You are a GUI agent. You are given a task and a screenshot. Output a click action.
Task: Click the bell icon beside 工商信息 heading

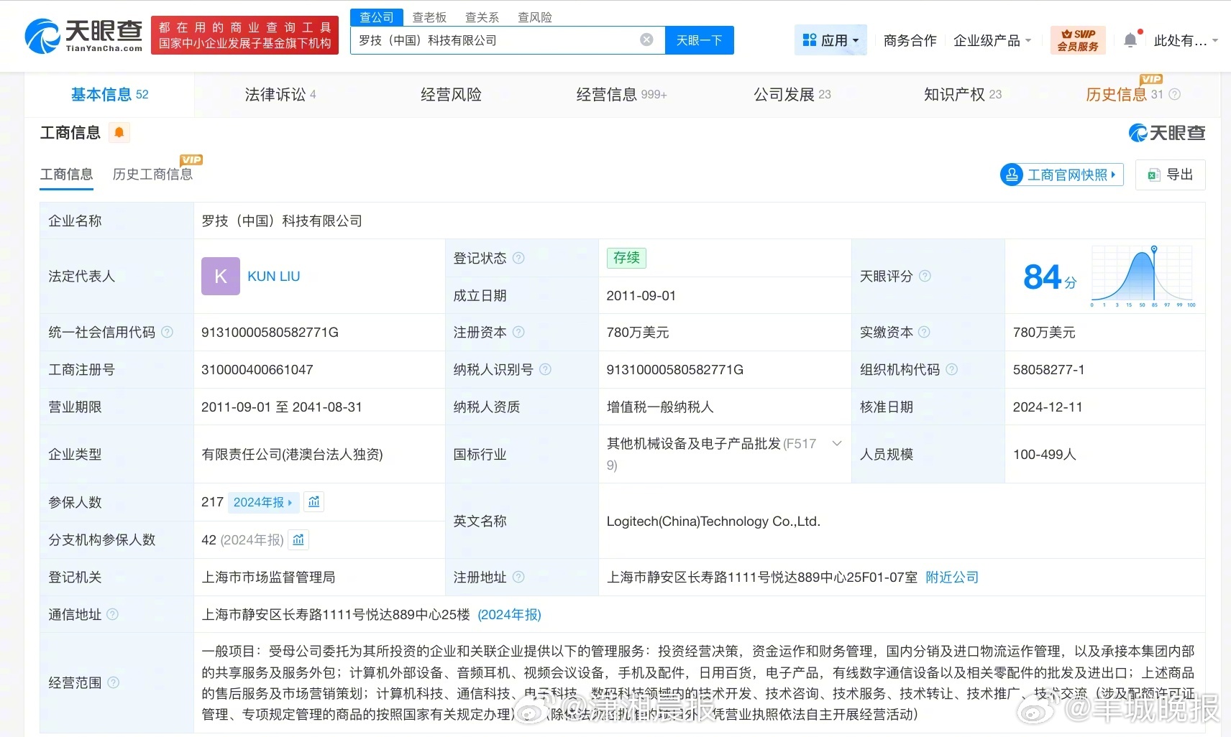tap(119, 132)
